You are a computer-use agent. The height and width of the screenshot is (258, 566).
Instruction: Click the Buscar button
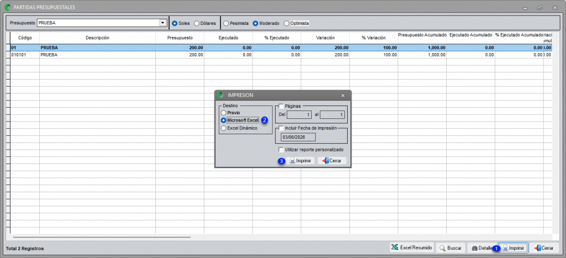point(450,248)
